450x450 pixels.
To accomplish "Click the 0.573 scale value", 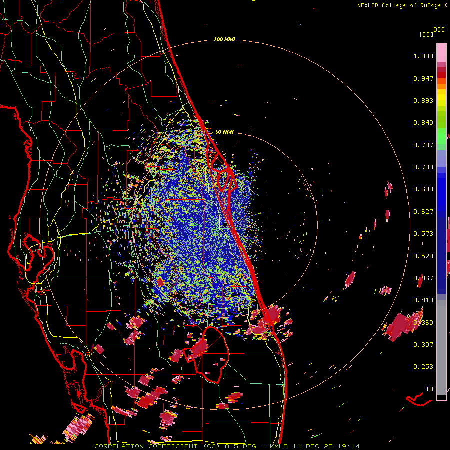I will (423, 234).
